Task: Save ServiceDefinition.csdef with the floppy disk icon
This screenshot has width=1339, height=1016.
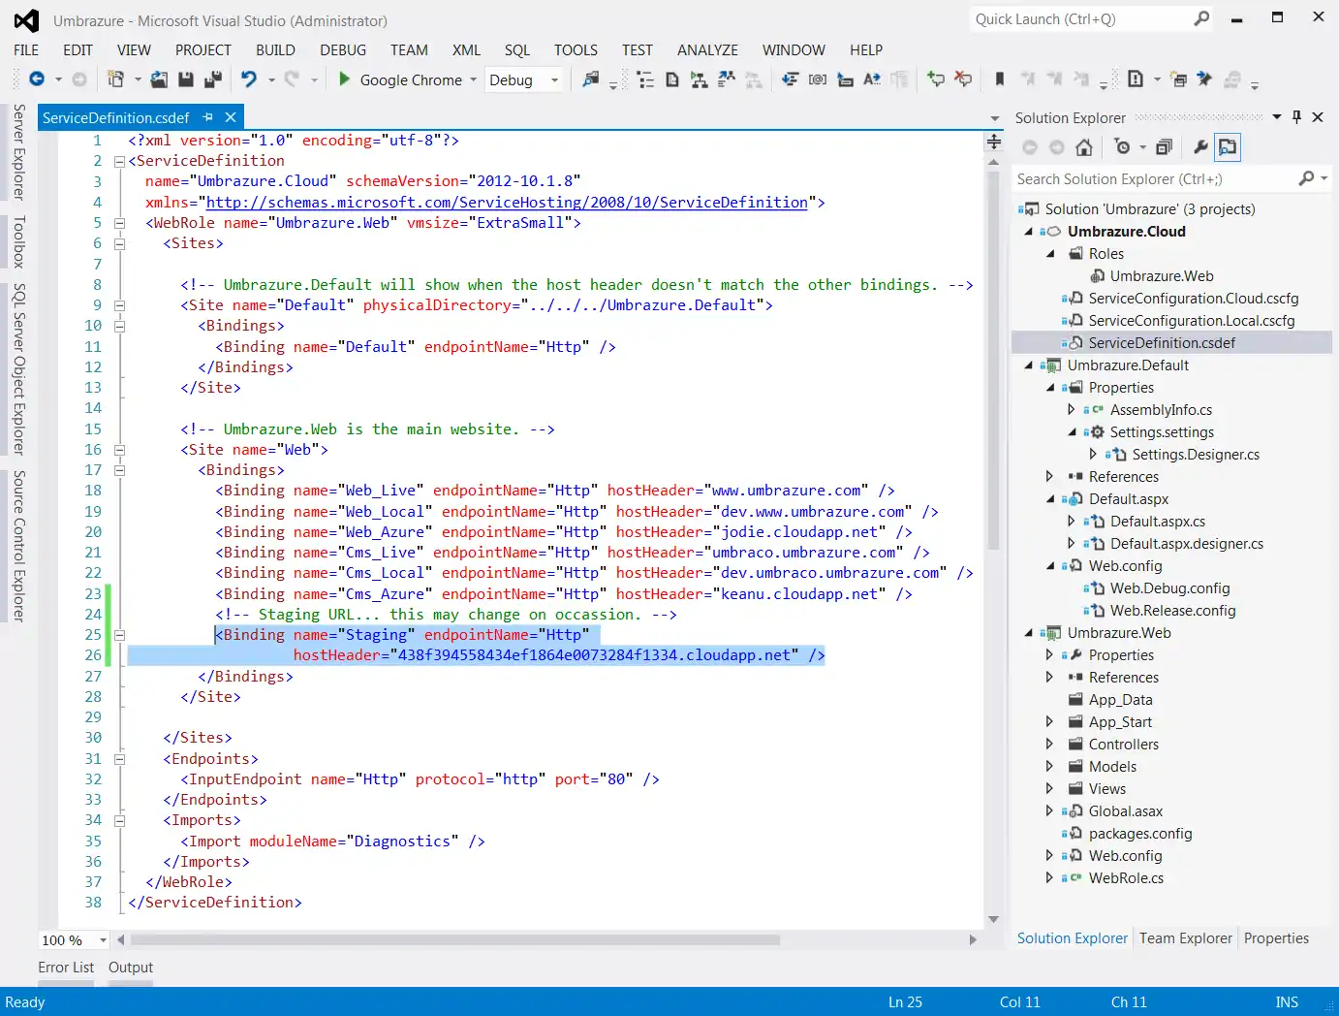Action: click(186, 79)
